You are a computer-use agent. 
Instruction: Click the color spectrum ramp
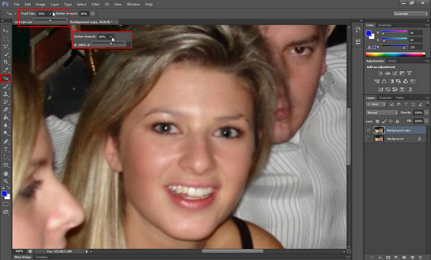(396, 54)
